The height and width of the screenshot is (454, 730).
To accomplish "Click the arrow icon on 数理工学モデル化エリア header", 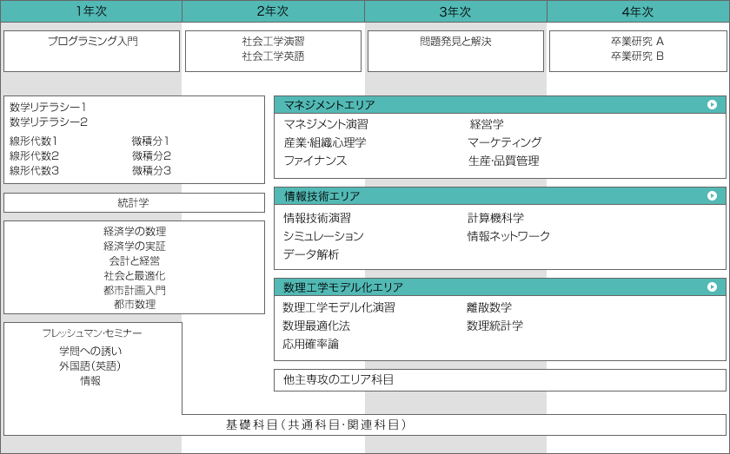I will [712, 286].
